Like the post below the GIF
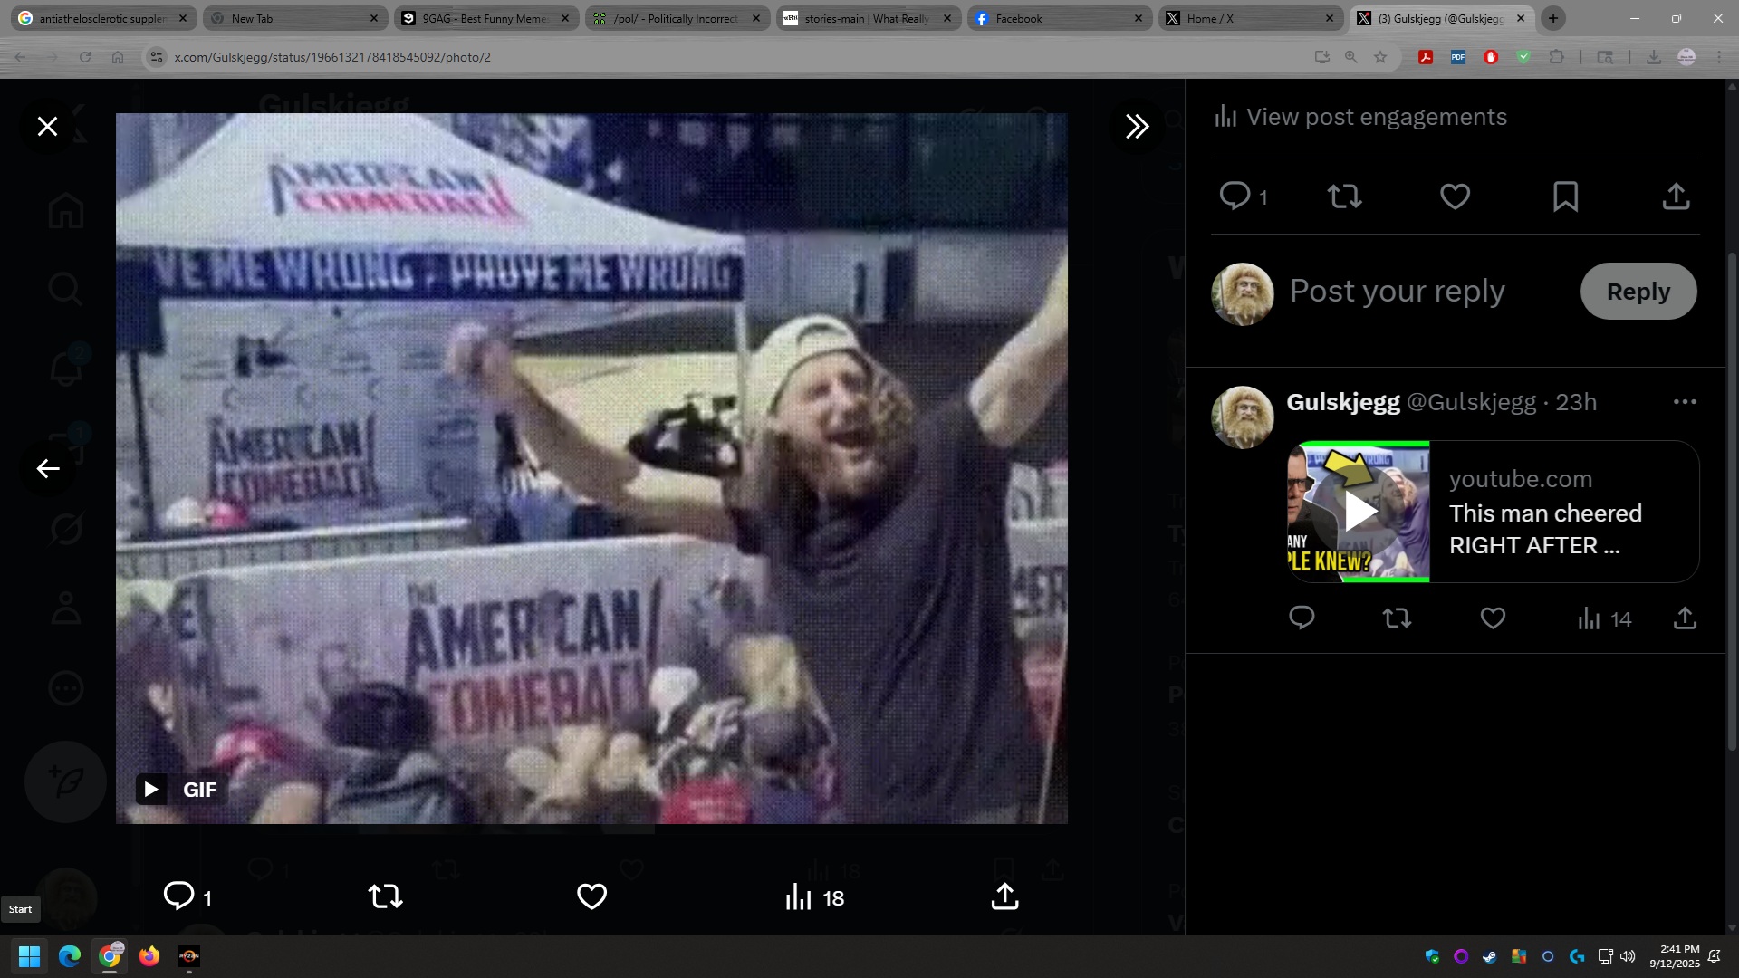1739x978 pixels. (591, 896)
